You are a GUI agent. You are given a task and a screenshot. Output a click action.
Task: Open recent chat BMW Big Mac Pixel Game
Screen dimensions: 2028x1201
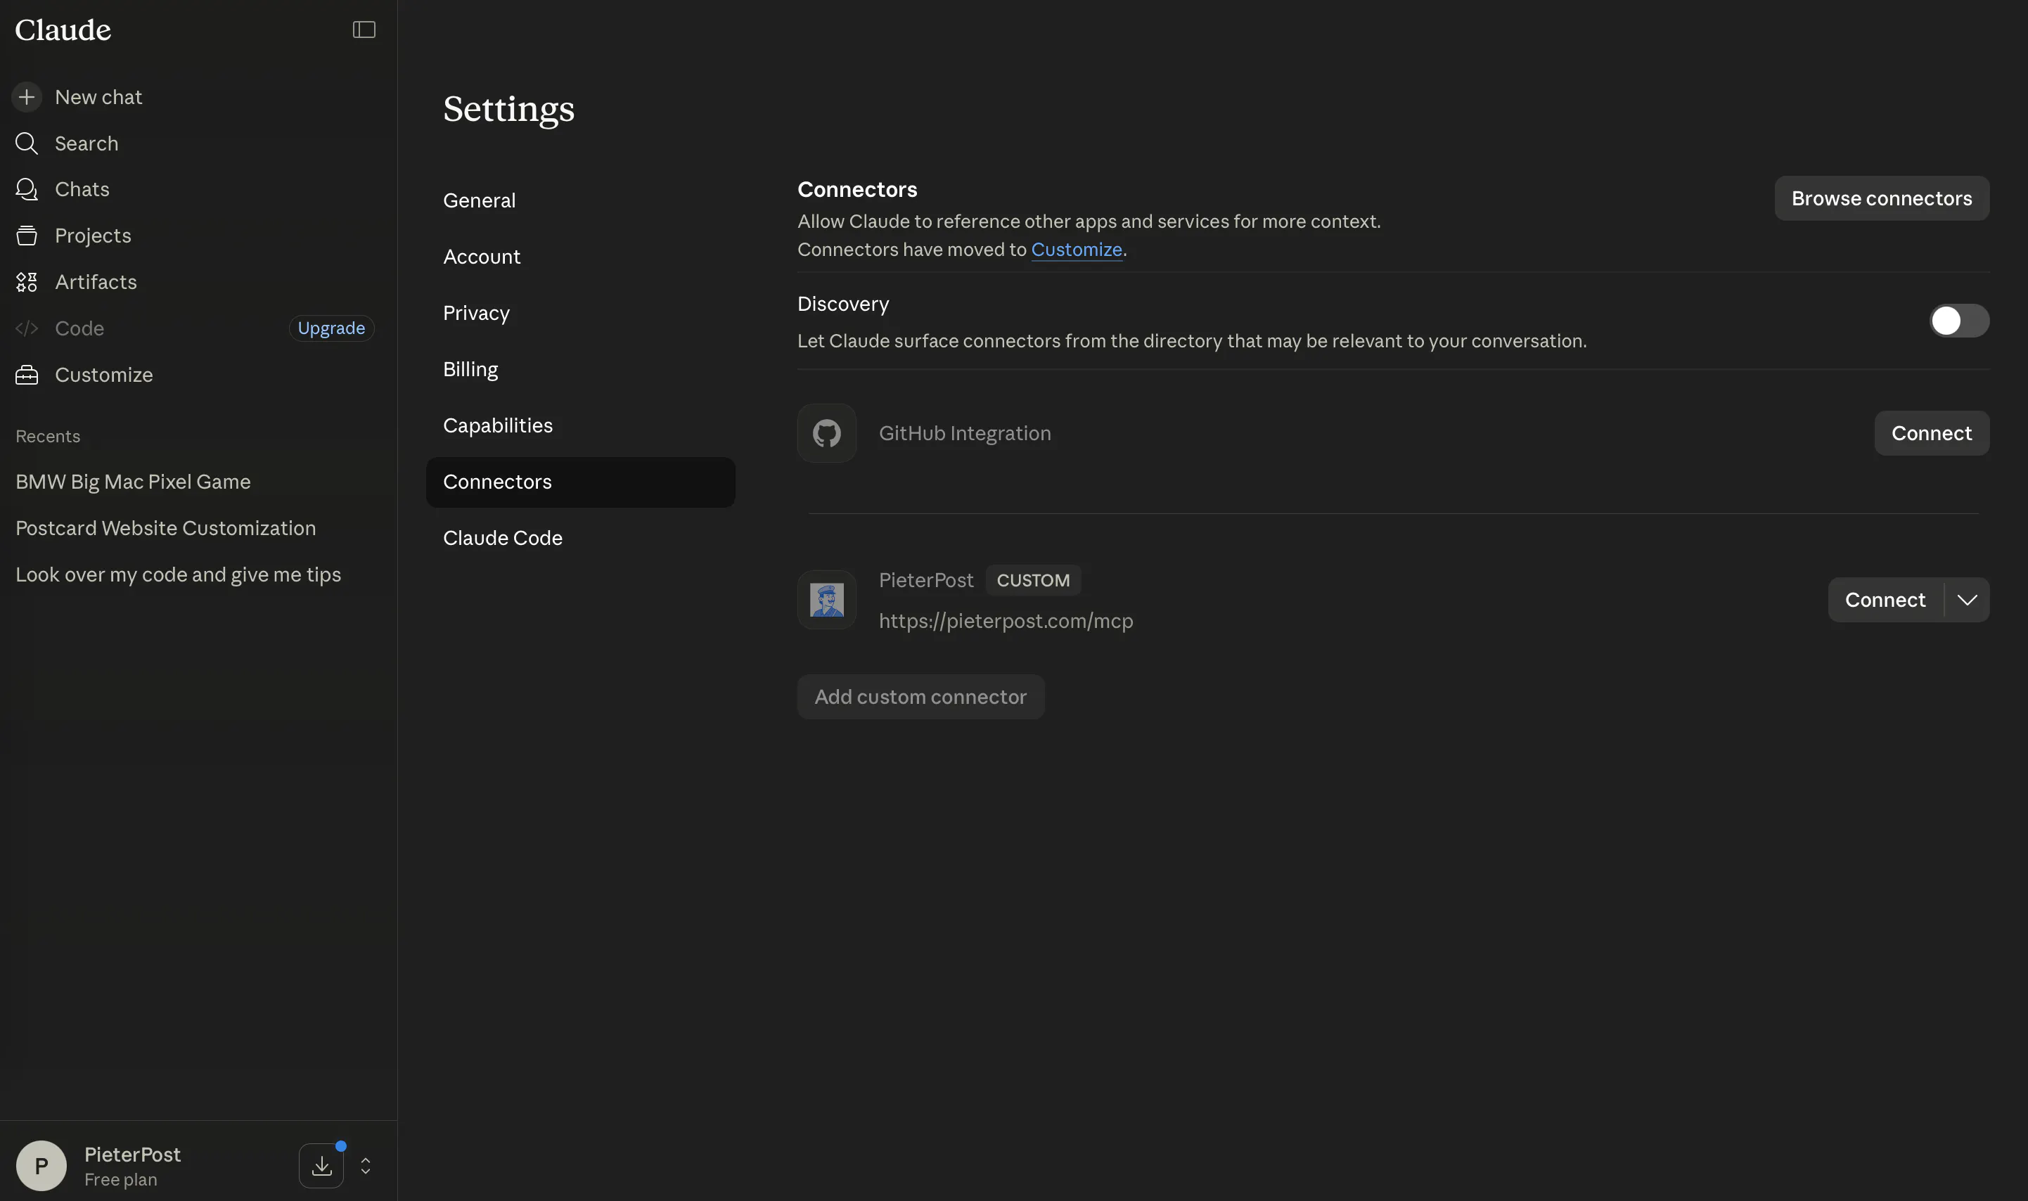point(133,482)
